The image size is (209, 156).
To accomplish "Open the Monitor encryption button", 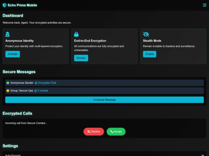I will [x=81, y=58].
